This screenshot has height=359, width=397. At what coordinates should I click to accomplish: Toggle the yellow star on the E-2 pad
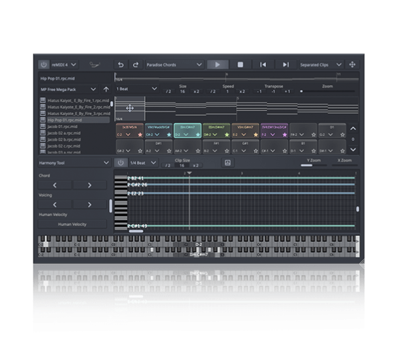pos(255,135)
